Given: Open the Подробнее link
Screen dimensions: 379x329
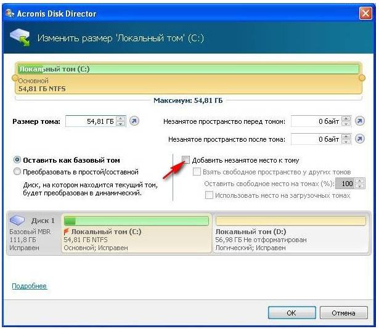Looking at the screenshot, I should click(x=29, y=286).
